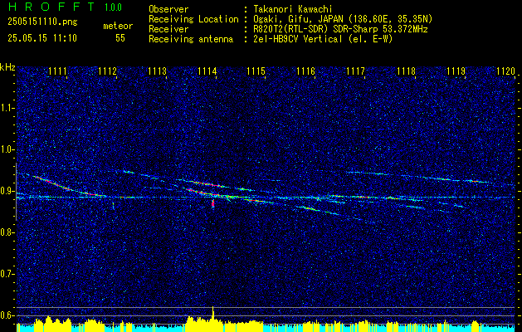Click the 1112 time axis marker
Screen dimensions: 522x332
point(108,71)
